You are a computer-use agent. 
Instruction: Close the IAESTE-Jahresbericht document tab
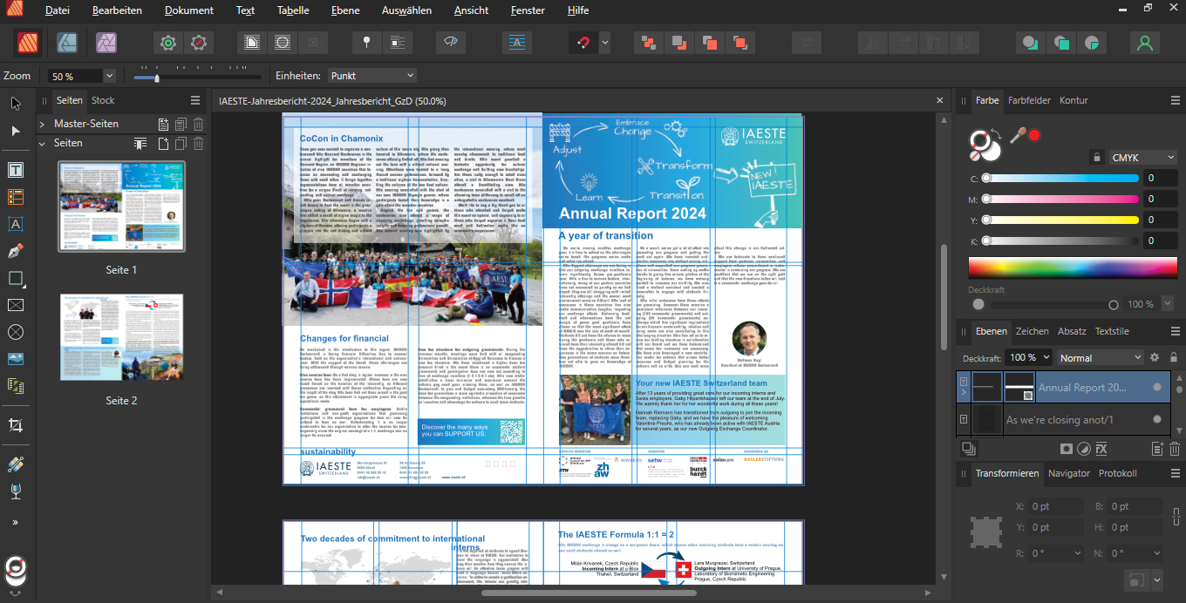pos(940,100)
